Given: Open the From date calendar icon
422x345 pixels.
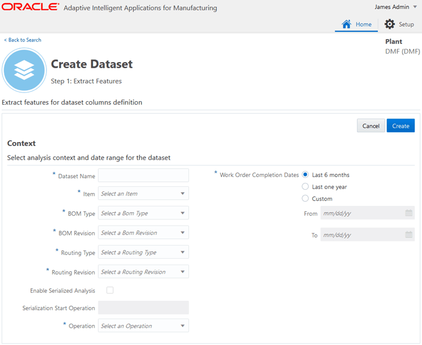Looking at the screenshot, I should (x=409, y=213).
